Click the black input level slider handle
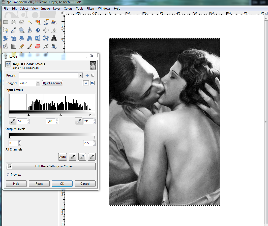The height and width of the screenshot is (226, 268). (x=28, y=115)
